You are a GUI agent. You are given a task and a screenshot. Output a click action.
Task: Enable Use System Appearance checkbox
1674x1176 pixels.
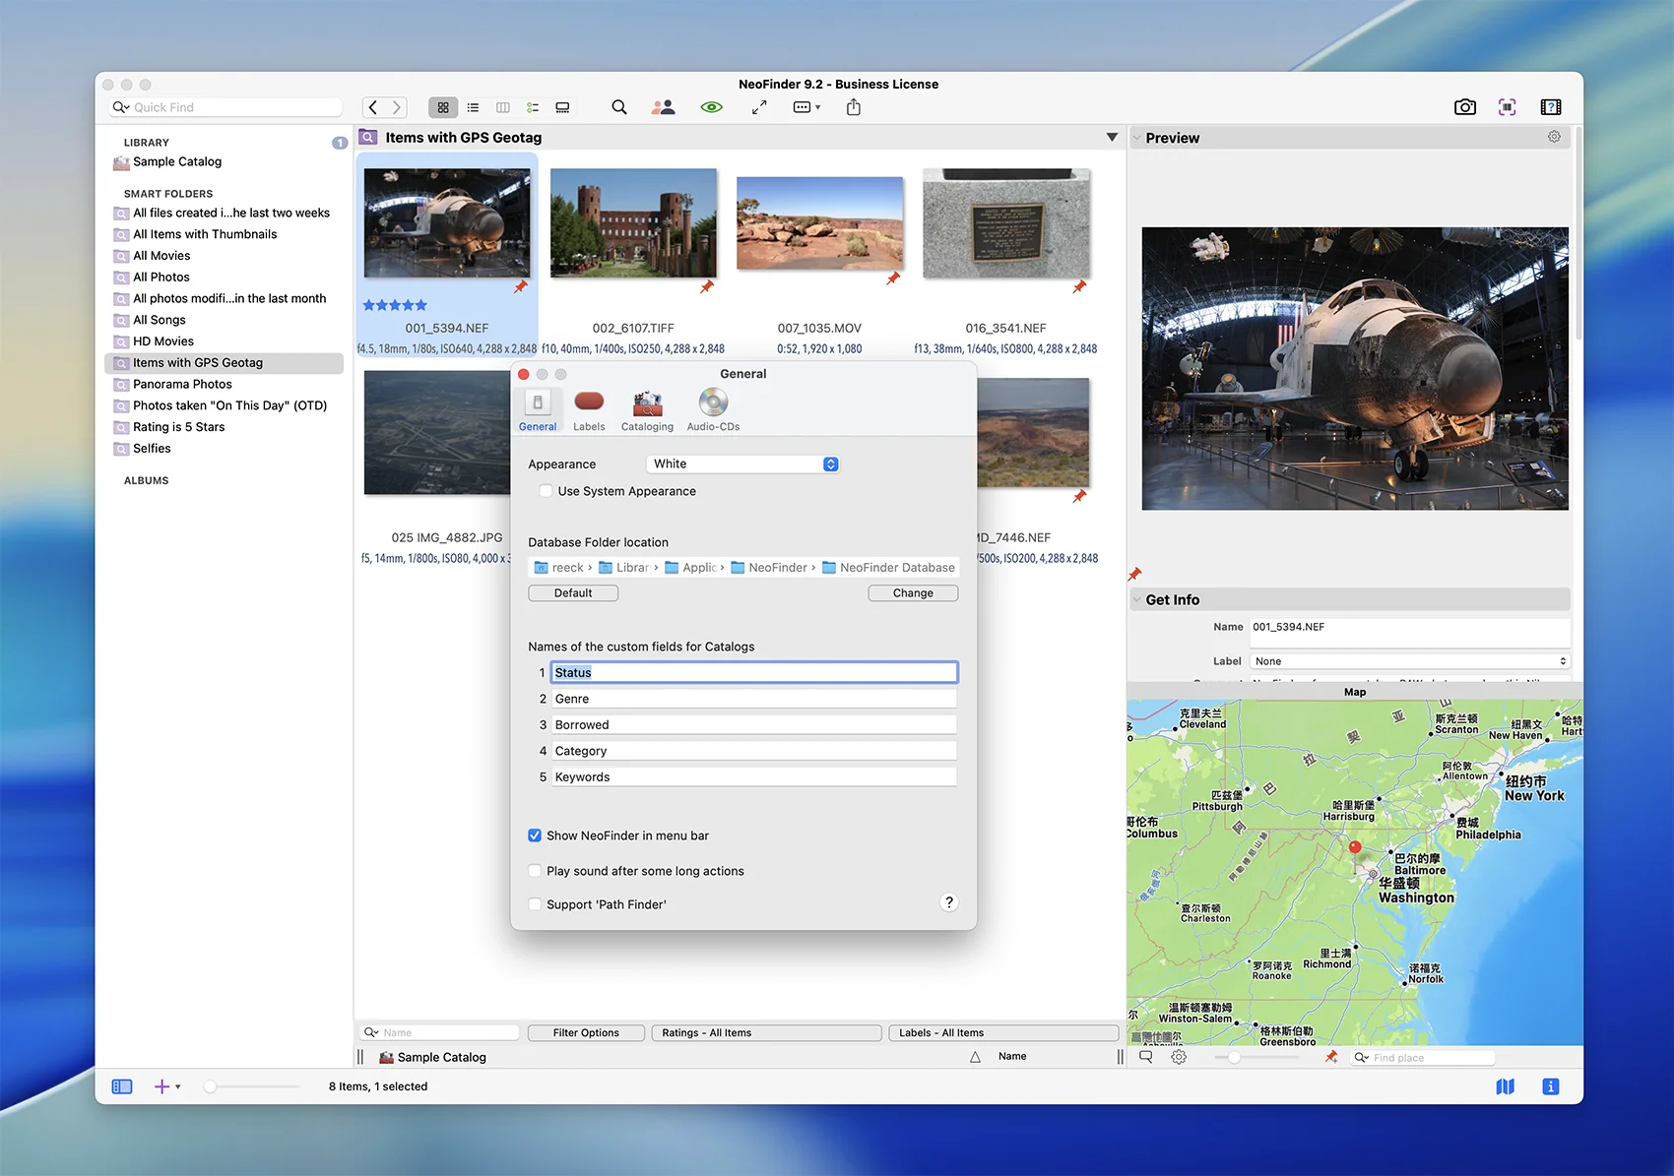coord(546,491)
